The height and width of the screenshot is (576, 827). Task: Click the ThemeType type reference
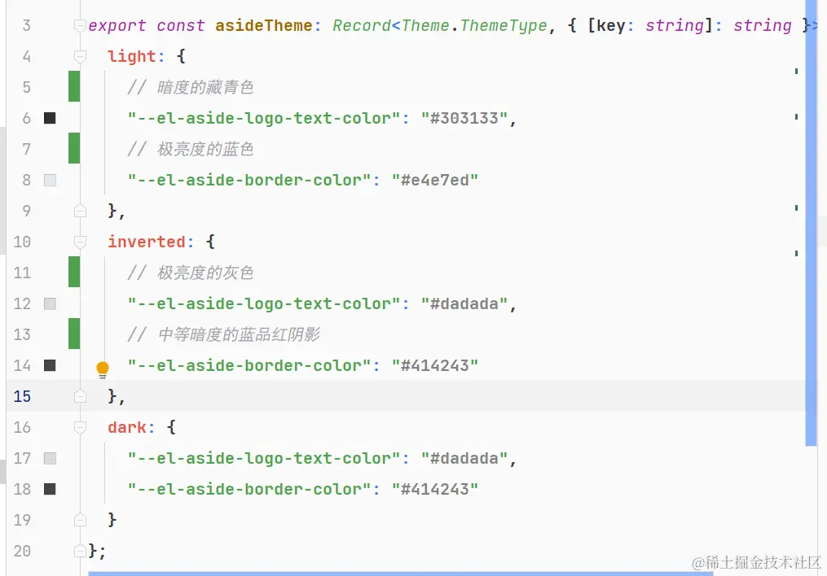(x=504, y=26)
